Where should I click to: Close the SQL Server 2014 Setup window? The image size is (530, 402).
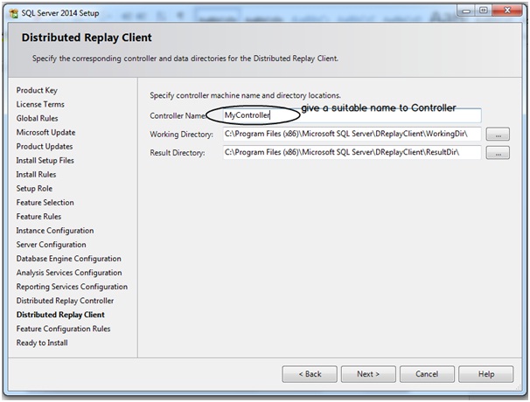pos(507,10)
